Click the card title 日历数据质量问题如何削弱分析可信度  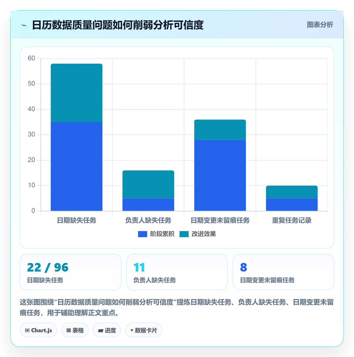[x=118, y=25]
